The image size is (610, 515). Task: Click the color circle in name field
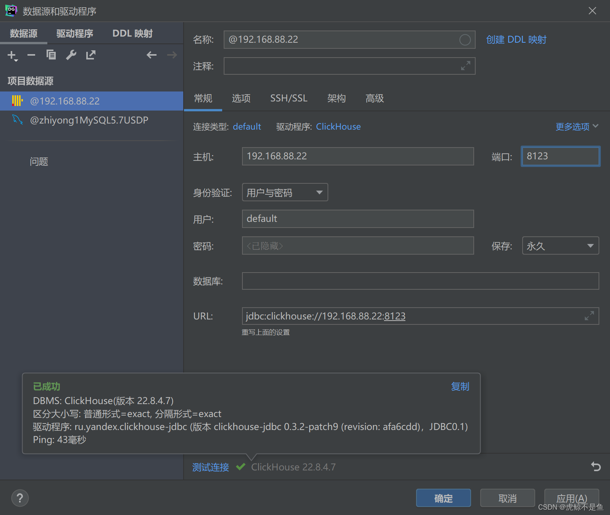coord(465,40)
